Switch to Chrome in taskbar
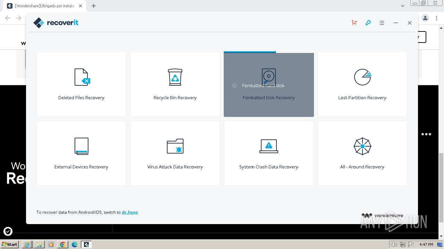Viewport: 444px width, 249px height. (62, 245)
